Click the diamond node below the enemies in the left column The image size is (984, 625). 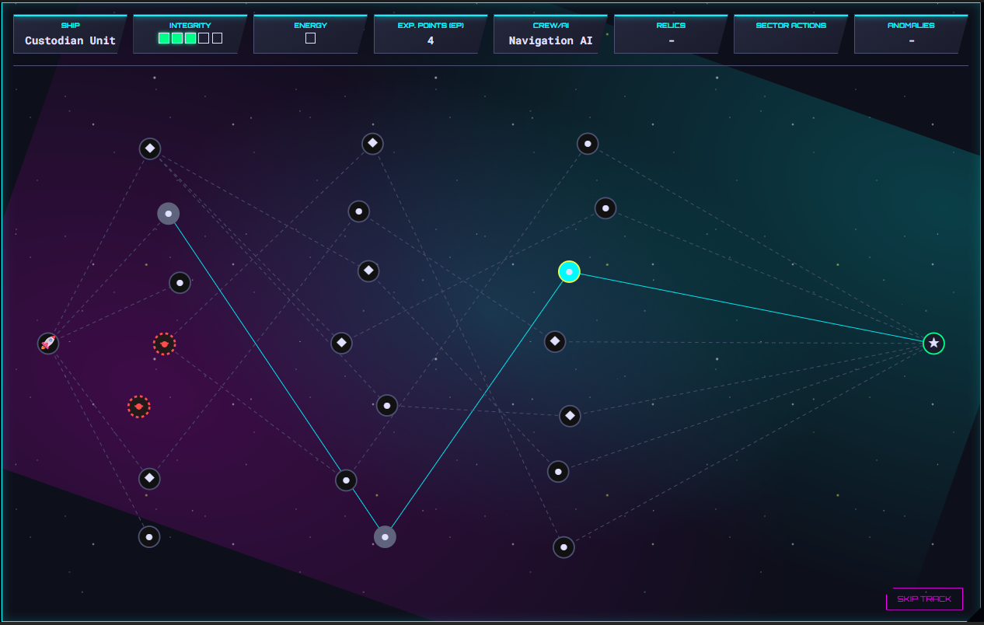pyautogui.click(x=149, y=478)
